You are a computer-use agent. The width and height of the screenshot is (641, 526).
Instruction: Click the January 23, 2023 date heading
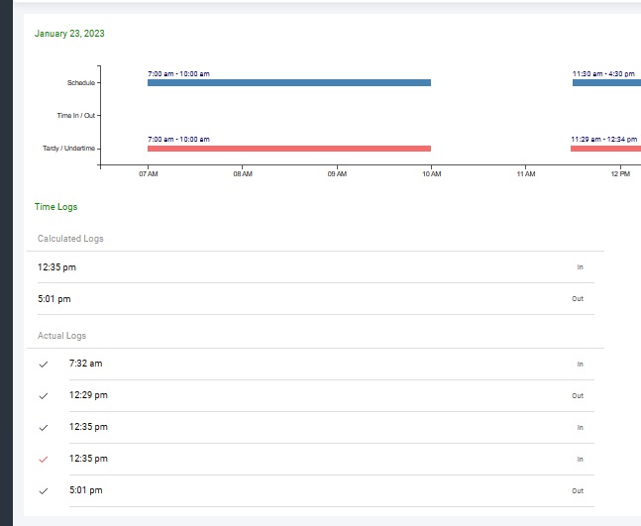(x=69, y=34)
